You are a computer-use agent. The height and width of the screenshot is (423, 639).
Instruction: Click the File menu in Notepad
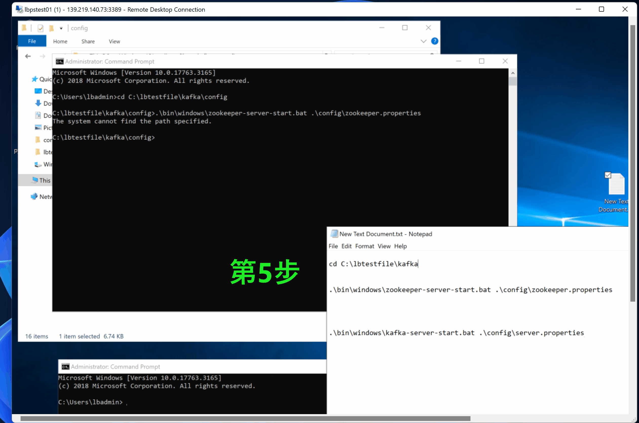333,246
